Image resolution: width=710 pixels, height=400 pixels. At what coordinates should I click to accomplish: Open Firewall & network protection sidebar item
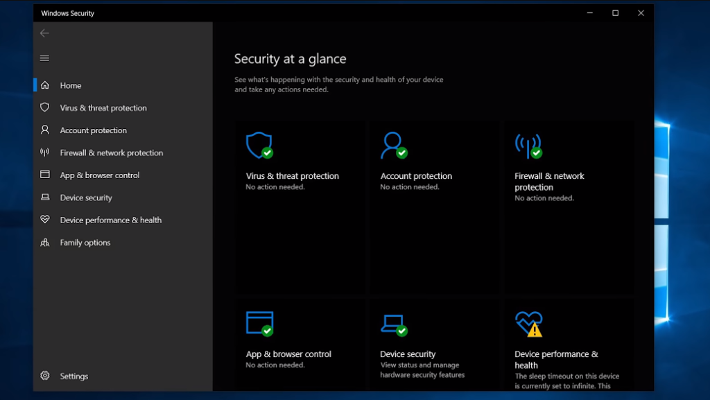click(x=123, y=153)
